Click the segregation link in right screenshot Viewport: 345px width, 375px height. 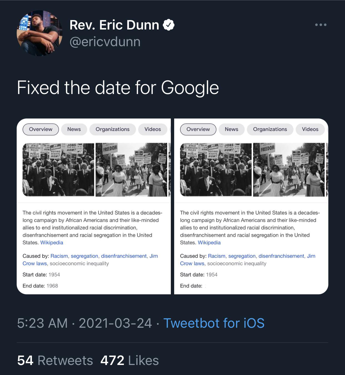point(242,256)
